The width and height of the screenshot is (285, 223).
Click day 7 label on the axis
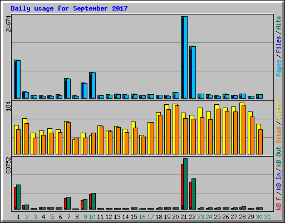(x=68, y=217)
